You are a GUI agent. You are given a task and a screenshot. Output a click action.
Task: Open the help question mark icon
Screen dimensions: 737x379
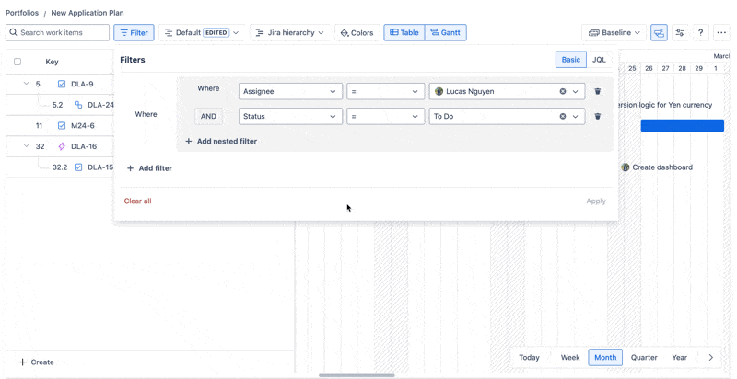click(x=701, y=33)
